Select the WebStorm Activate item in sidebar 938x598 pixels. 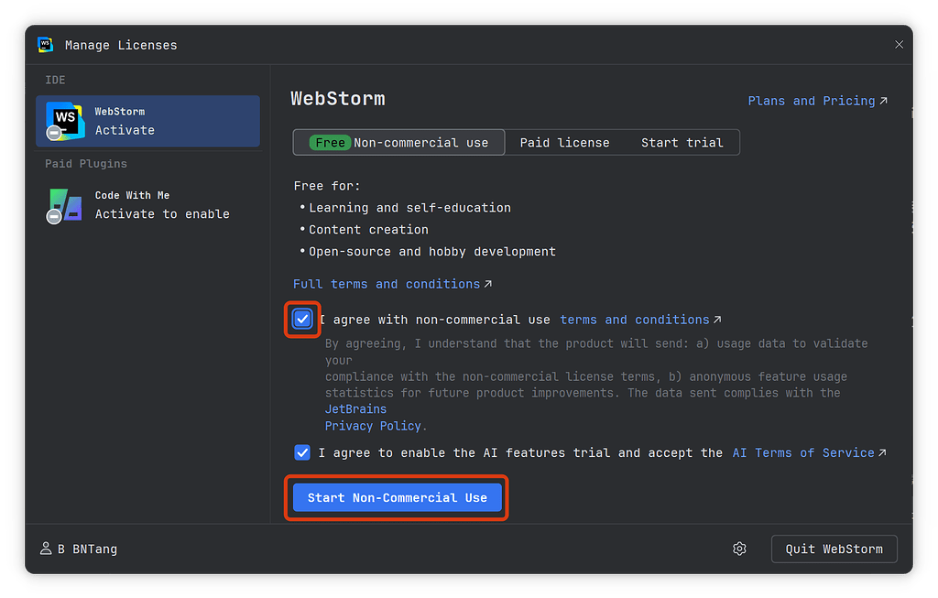(x=147, y=121)
